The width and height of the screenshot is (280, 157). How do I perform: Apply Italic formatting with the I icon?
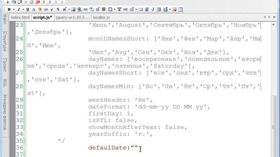pyautogui.click(x=18, y=10)
